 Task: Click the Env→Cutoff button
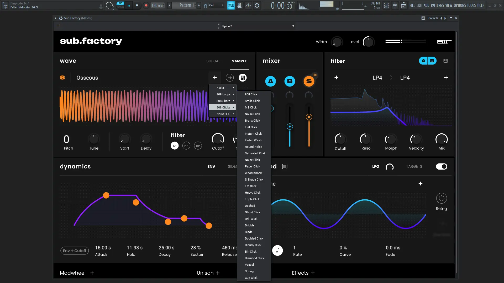click(x=75, y=251)
